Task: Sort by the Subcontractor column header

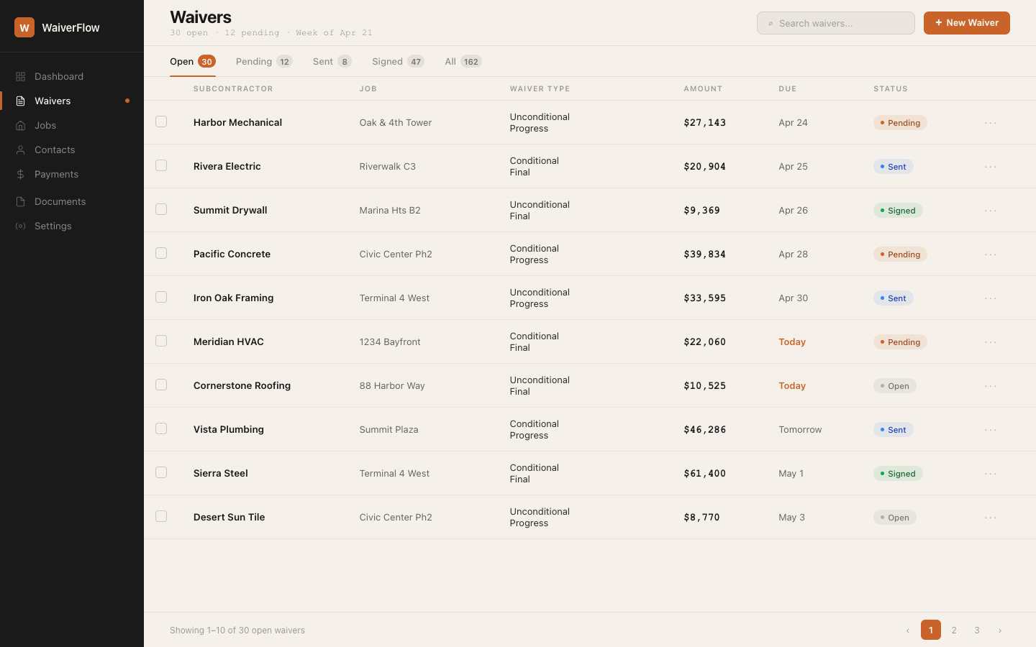Action: [233, 89]
